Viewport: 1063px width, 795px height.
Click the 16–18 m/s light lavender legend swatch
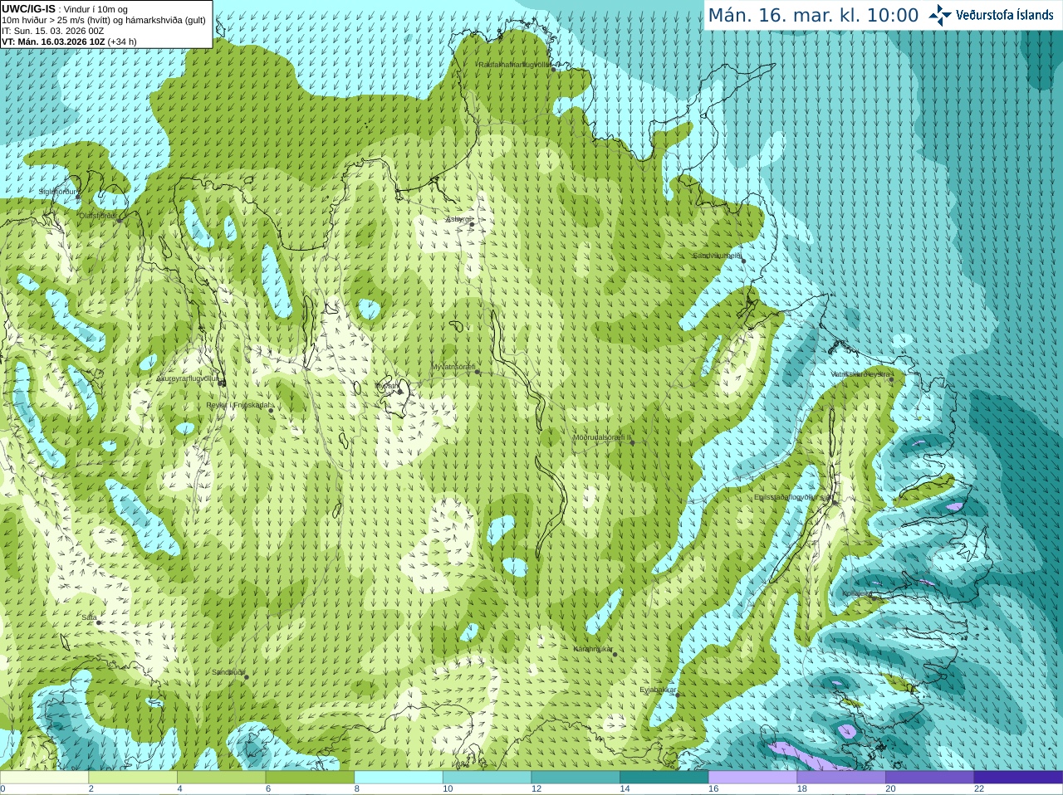752,778
